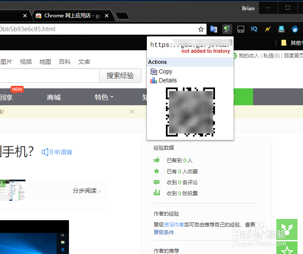The height and width of the screenshot is (254, 303).
Task: Click the QR code image
Action: click(190, 112)
